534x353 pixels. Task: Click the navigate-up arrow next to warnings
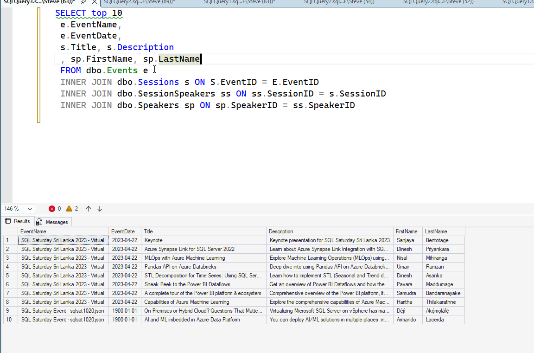click(x=88, y=209)
